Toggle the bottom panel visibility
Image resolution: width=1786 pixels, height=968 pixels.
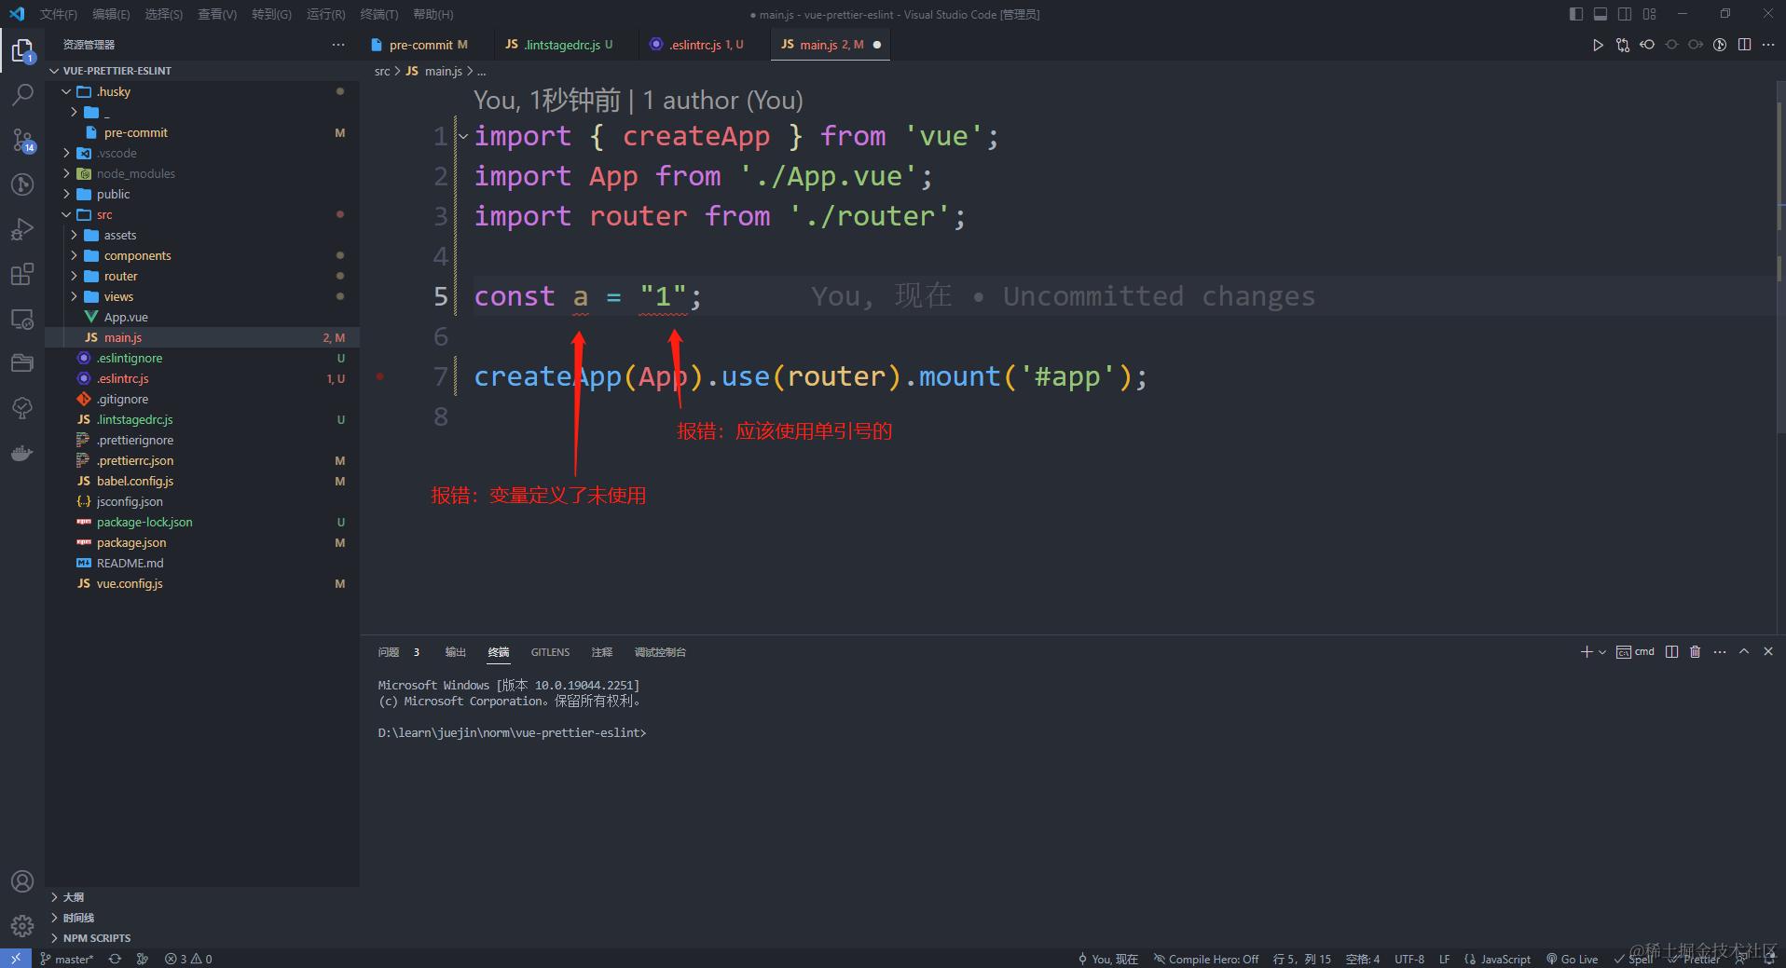[1600, 14]
